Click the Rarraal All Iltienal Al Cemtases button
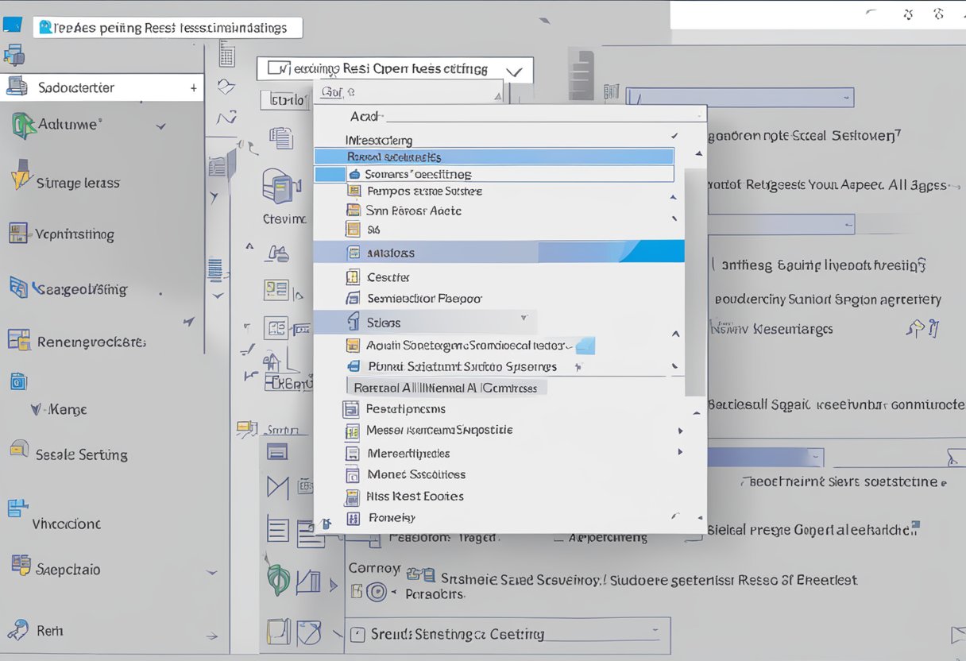 coord(446,388)
